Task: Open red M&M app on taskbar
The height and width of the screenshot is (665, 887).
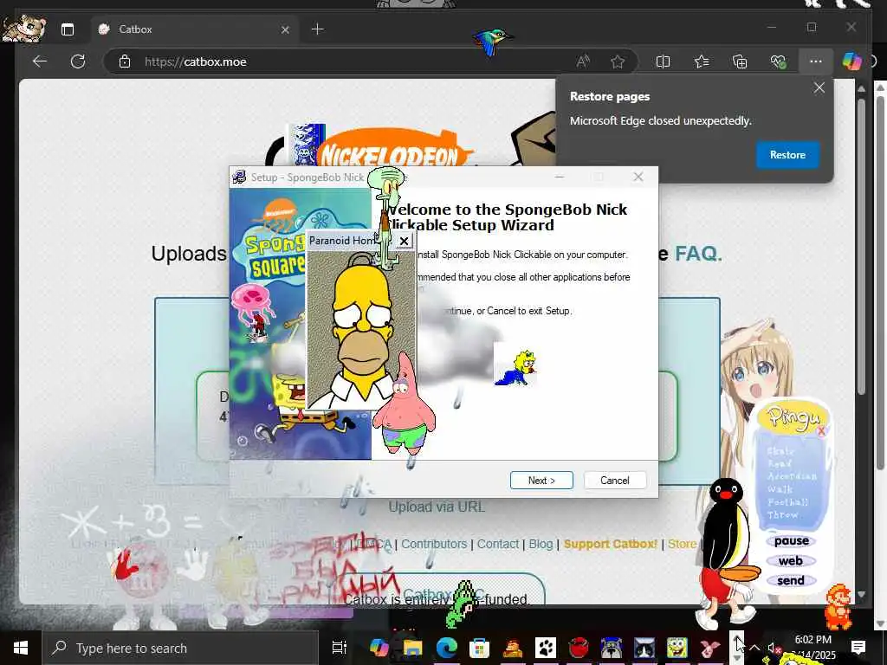Action: [578, 648]
